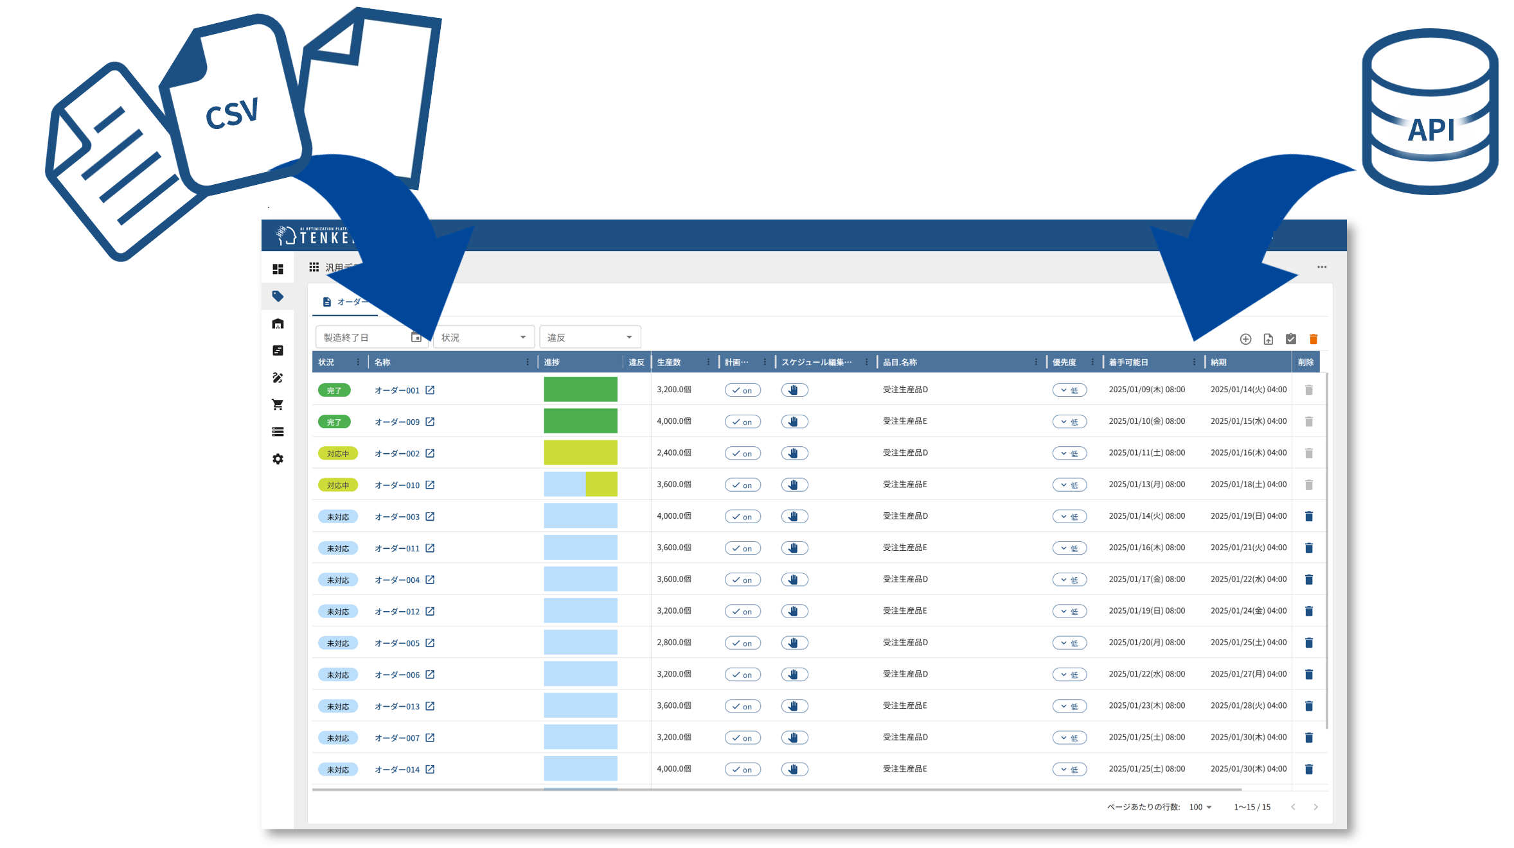Open the 違反 filter dropdown
Viewport: 1514px width, 848px height.
click(x=590, y=337)
